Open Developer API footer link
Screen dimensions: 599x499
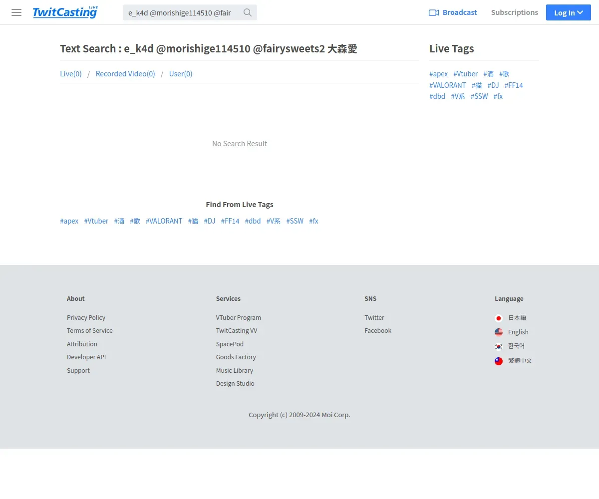[86, 357]
